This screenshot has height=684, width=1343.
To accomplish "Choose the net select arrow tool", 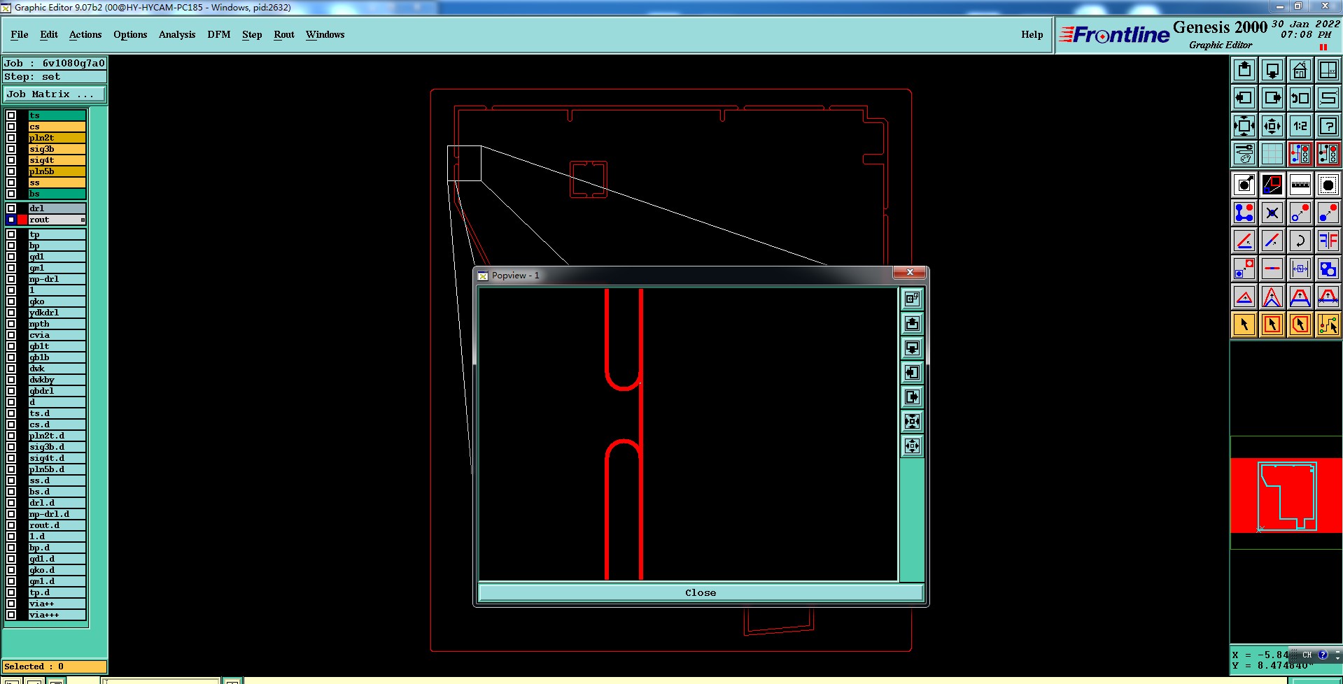I will pos(1328,325).
